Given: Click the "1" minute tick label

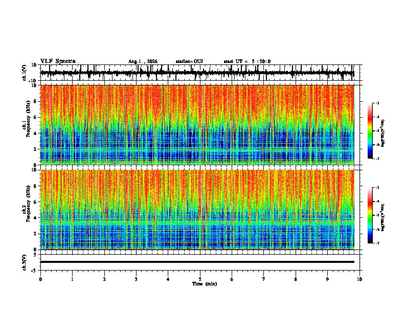Looking at the screenshot, I should pyautogui.click(x=72, y=279).
